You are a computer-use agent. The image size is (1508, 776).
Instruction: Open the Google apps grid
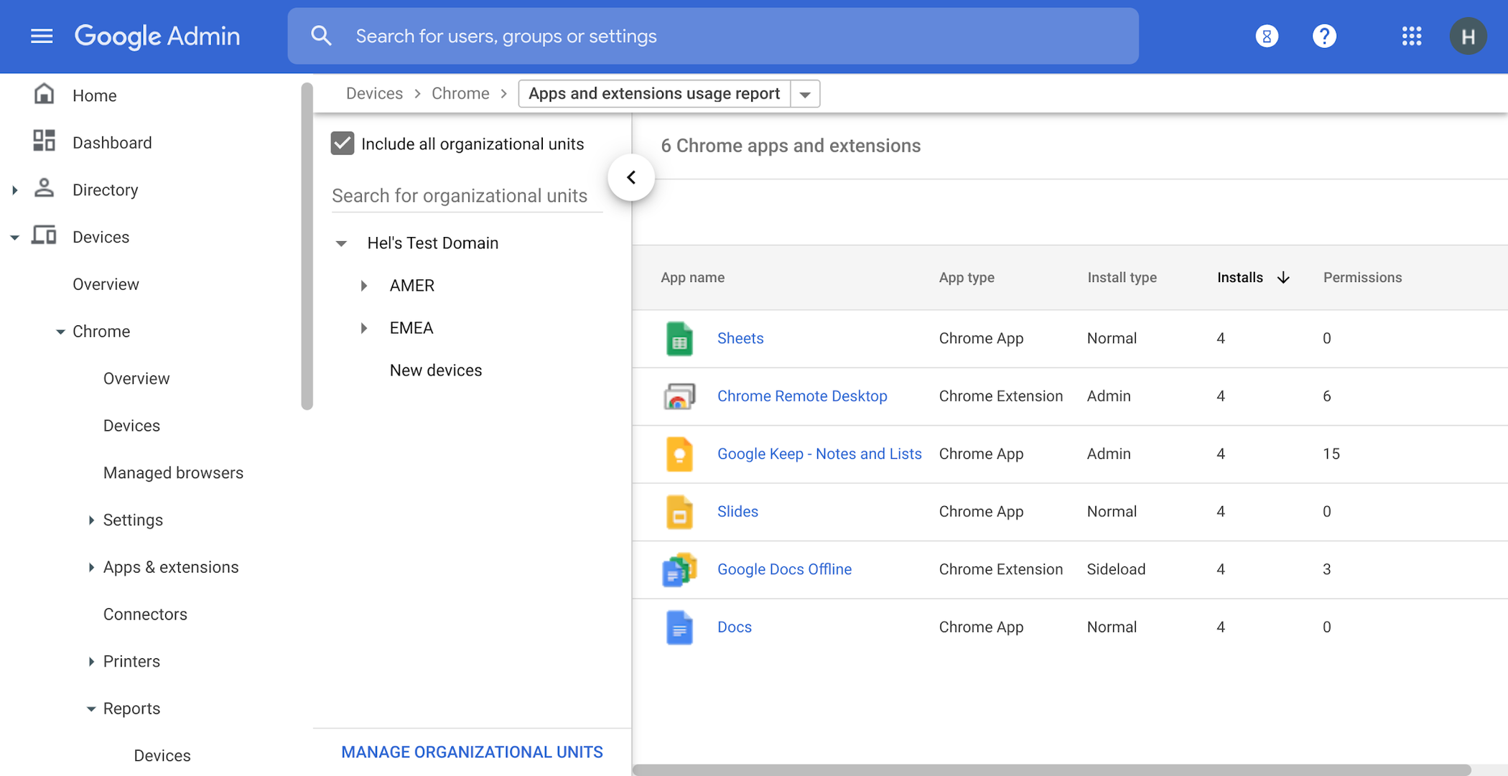pyautogui.click(x=1412, y=36)
